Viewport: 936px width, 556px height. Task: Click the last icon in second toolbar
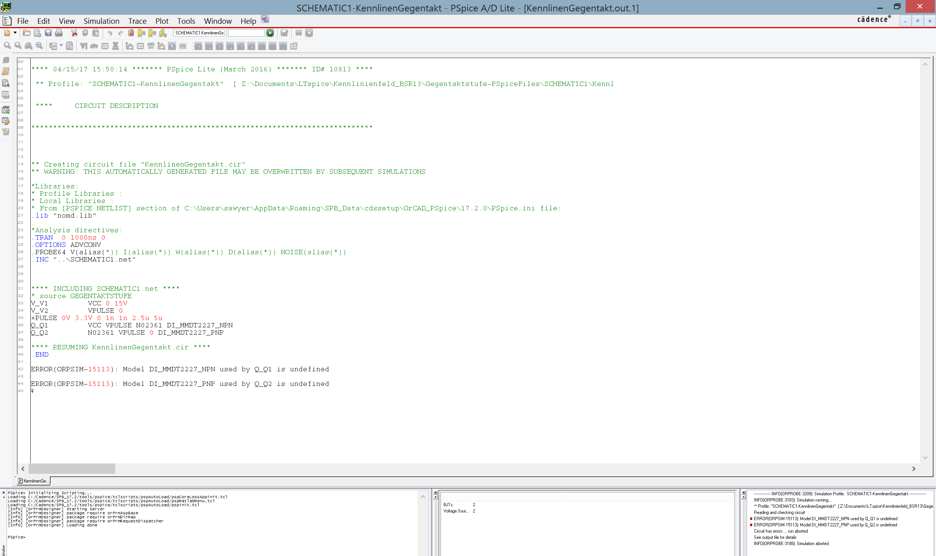coord(294,46)
